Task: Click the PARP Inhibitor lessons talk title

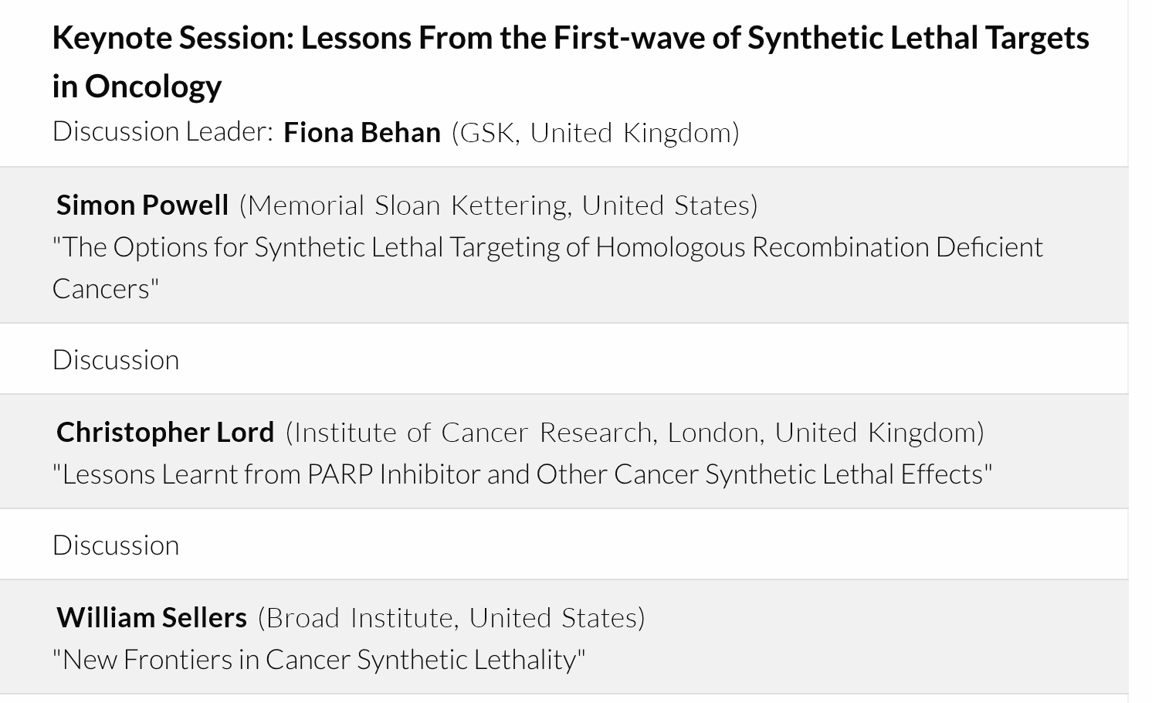Action: click(523, 474)
